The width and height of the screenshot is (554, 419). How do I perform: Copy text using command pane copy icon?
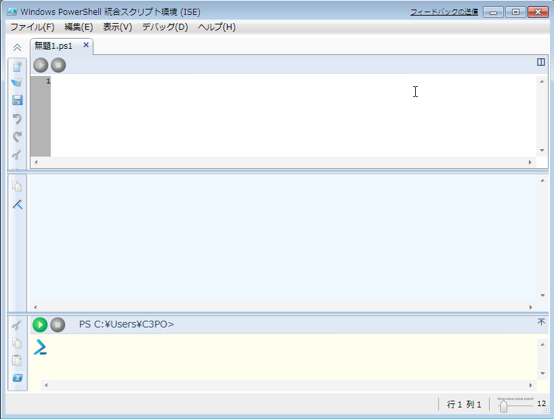click(17, 342)
